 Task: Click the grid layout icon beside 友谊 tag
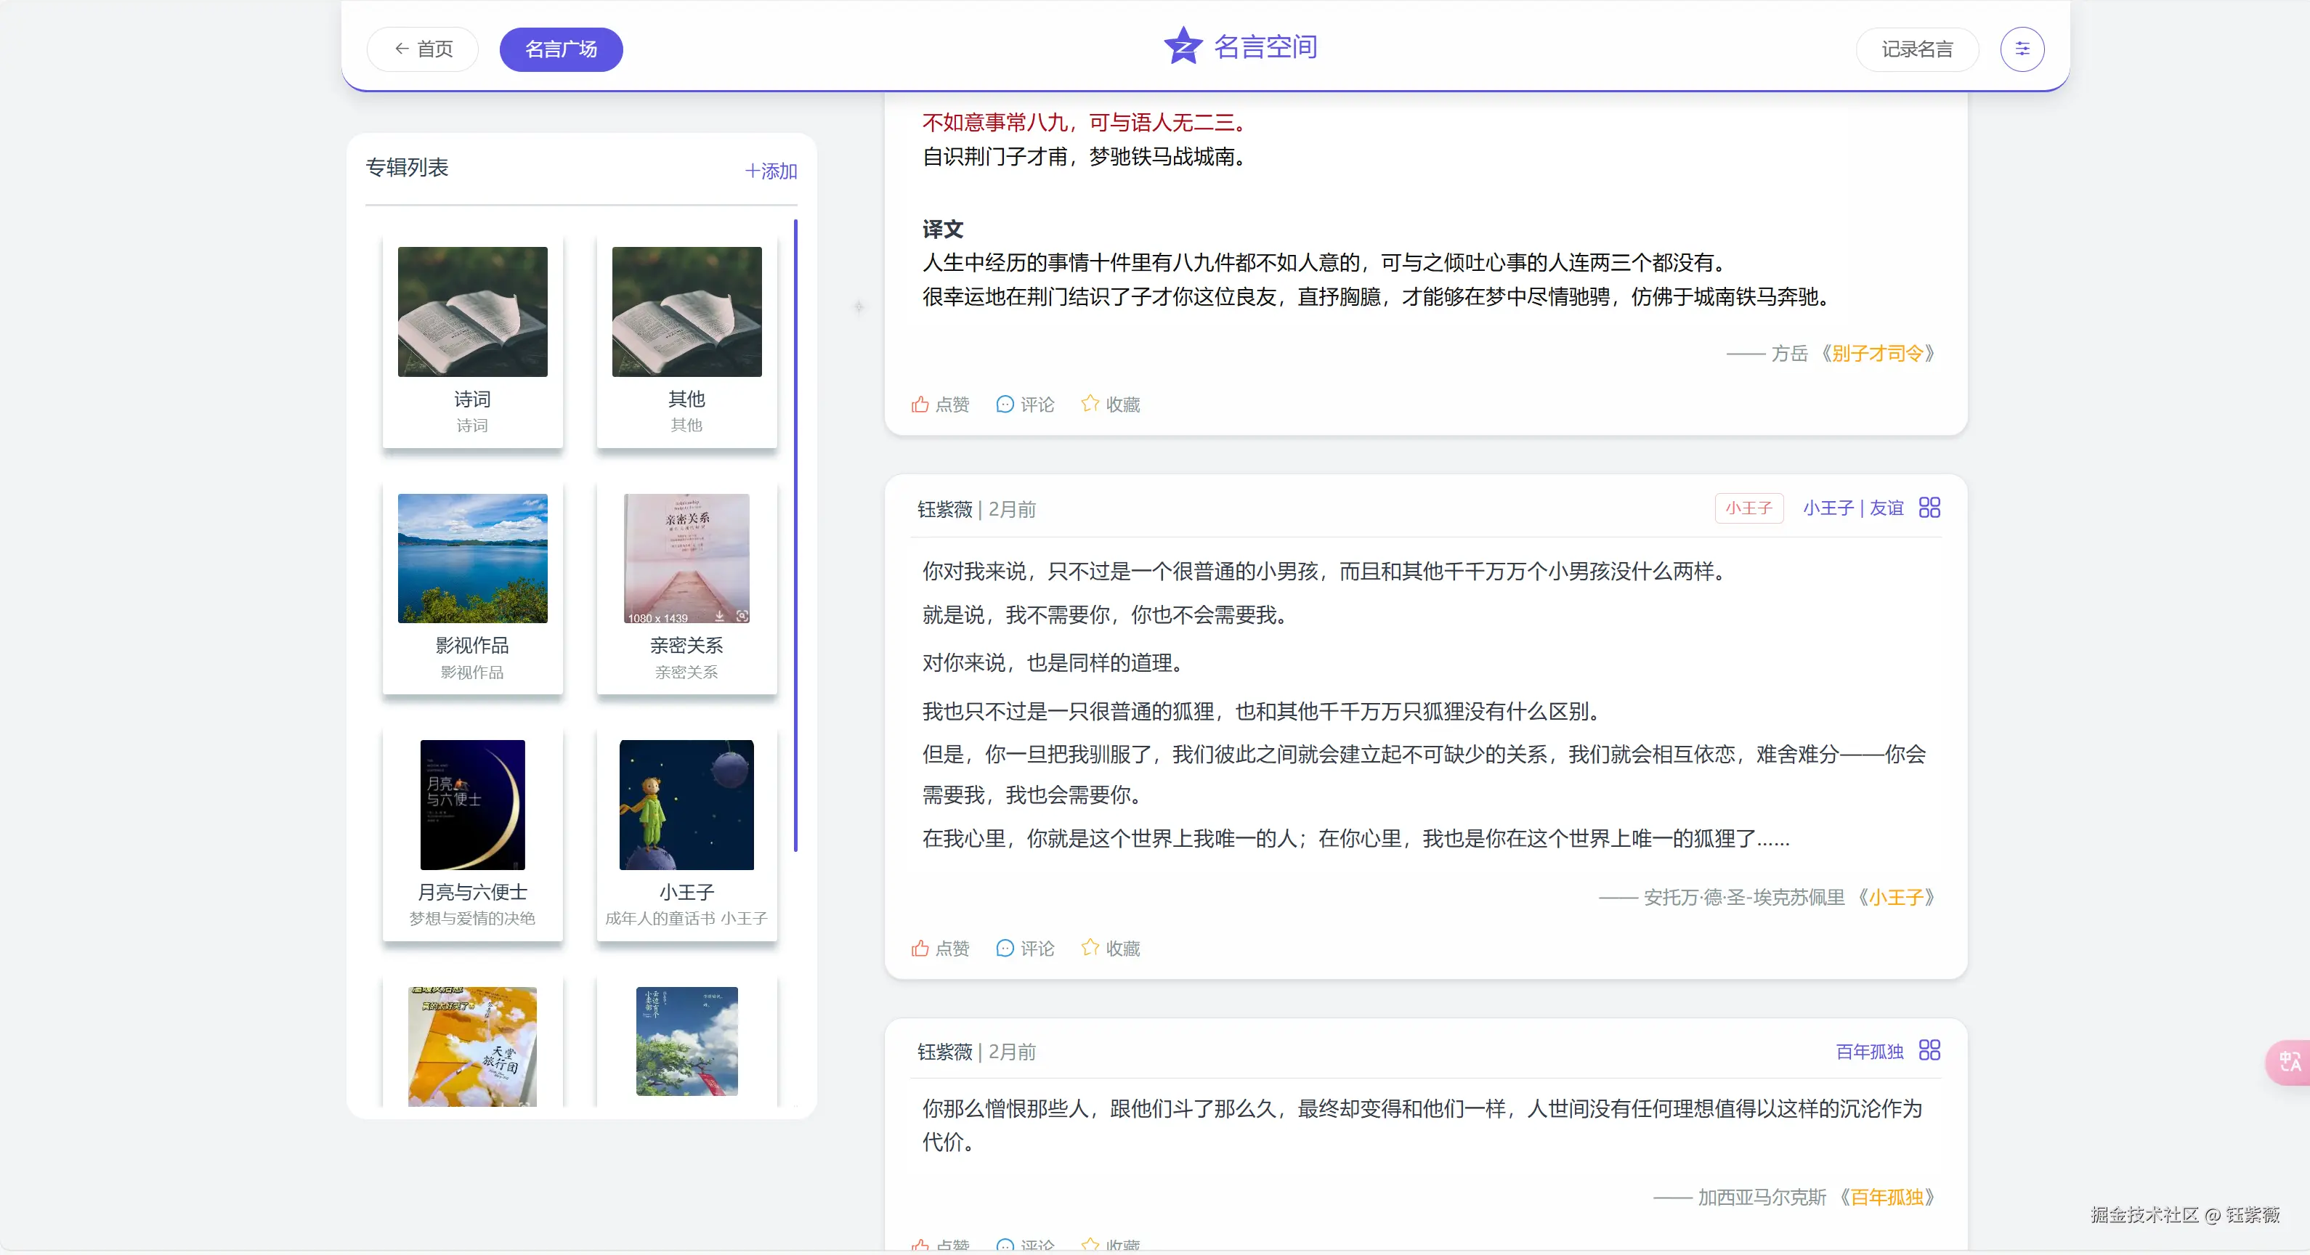(1929, 508)
